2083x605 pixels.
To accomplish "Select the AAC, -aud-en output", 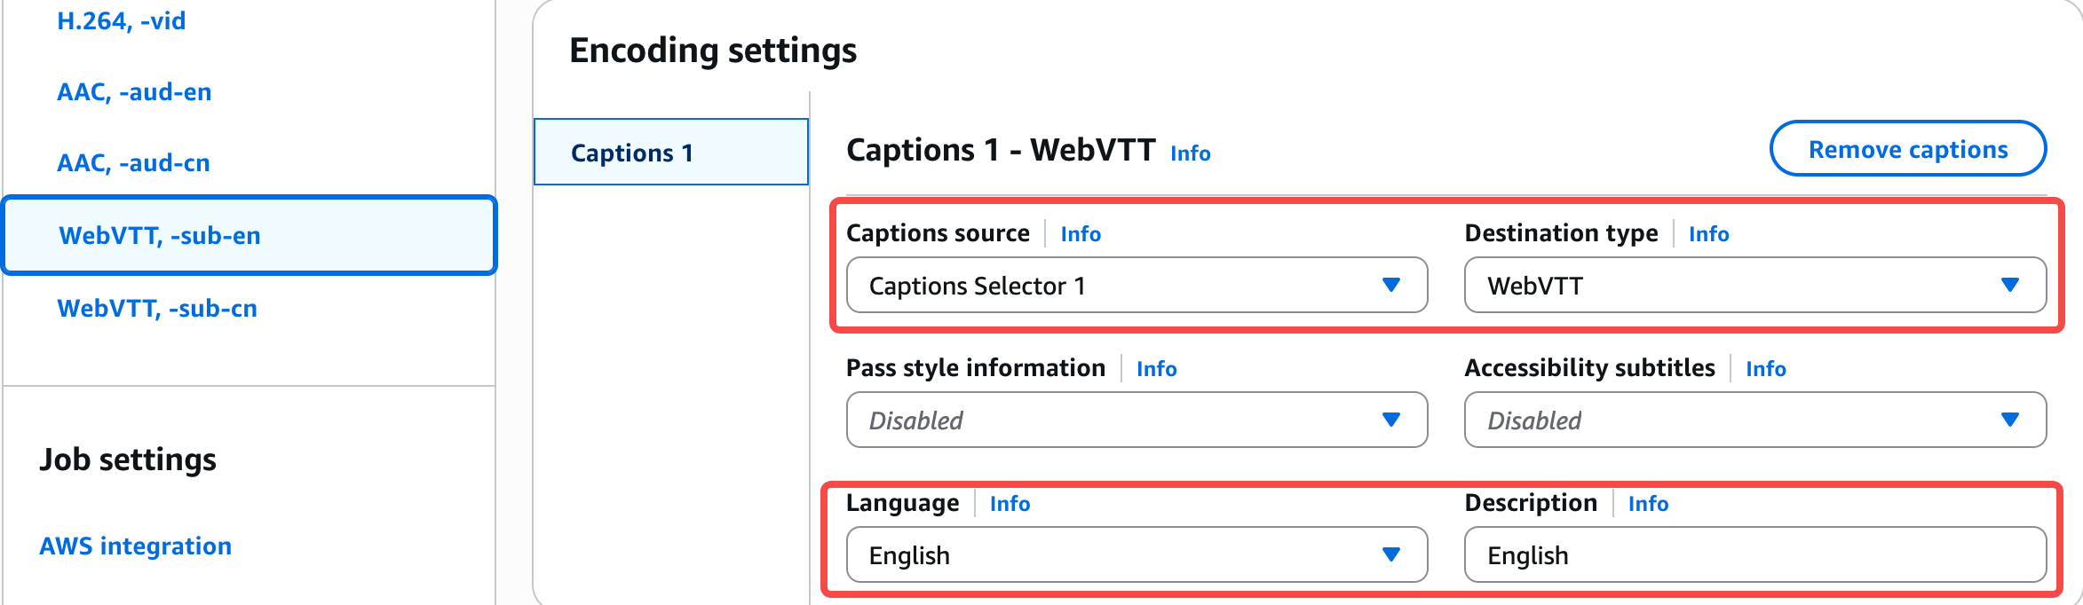I will 134,92.
